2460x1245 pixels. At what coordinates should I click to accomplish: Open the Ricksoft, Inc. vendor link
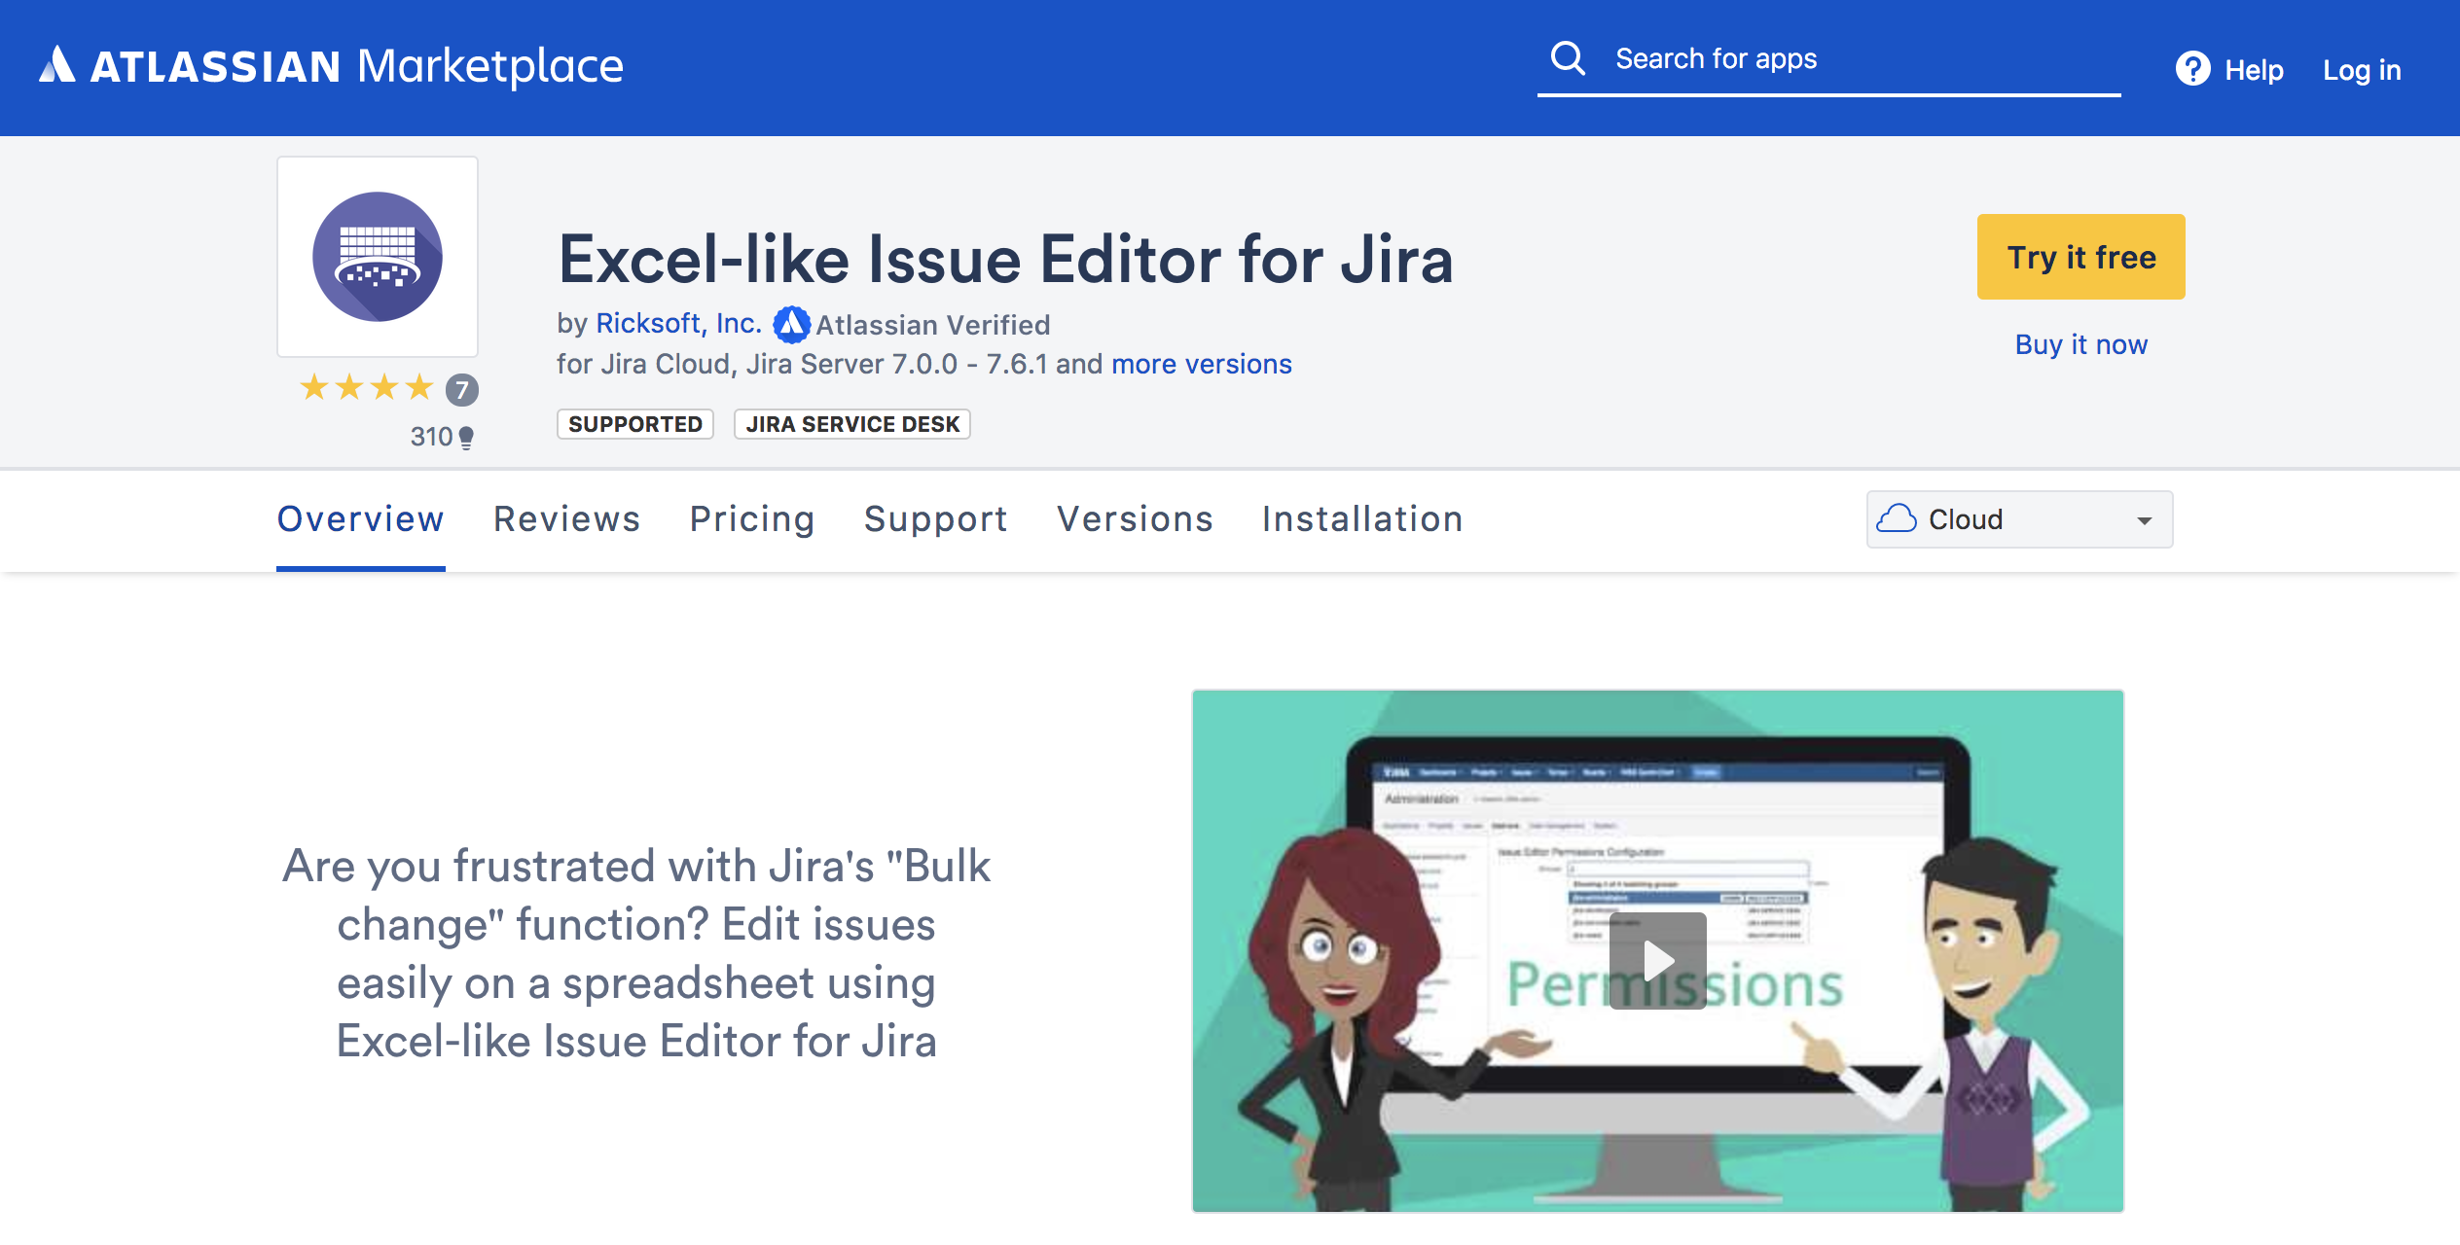click(x=678, y=323)
